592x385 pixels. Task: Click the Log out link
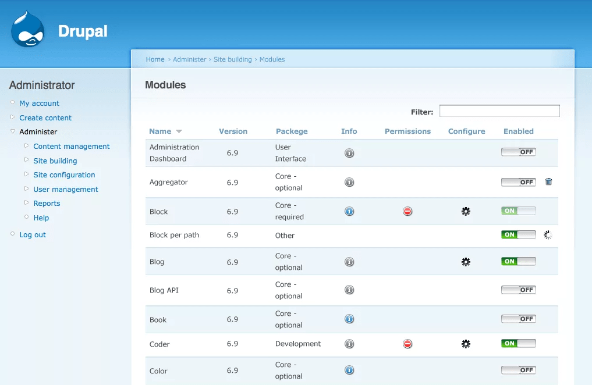point(32,234)
